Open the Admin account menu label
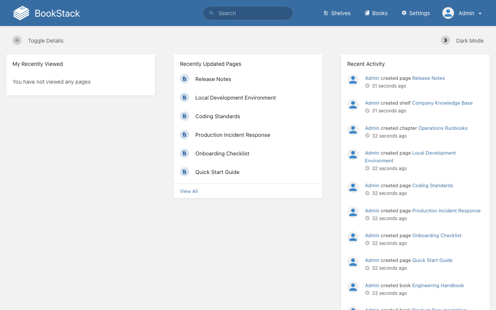 [466, 13]
